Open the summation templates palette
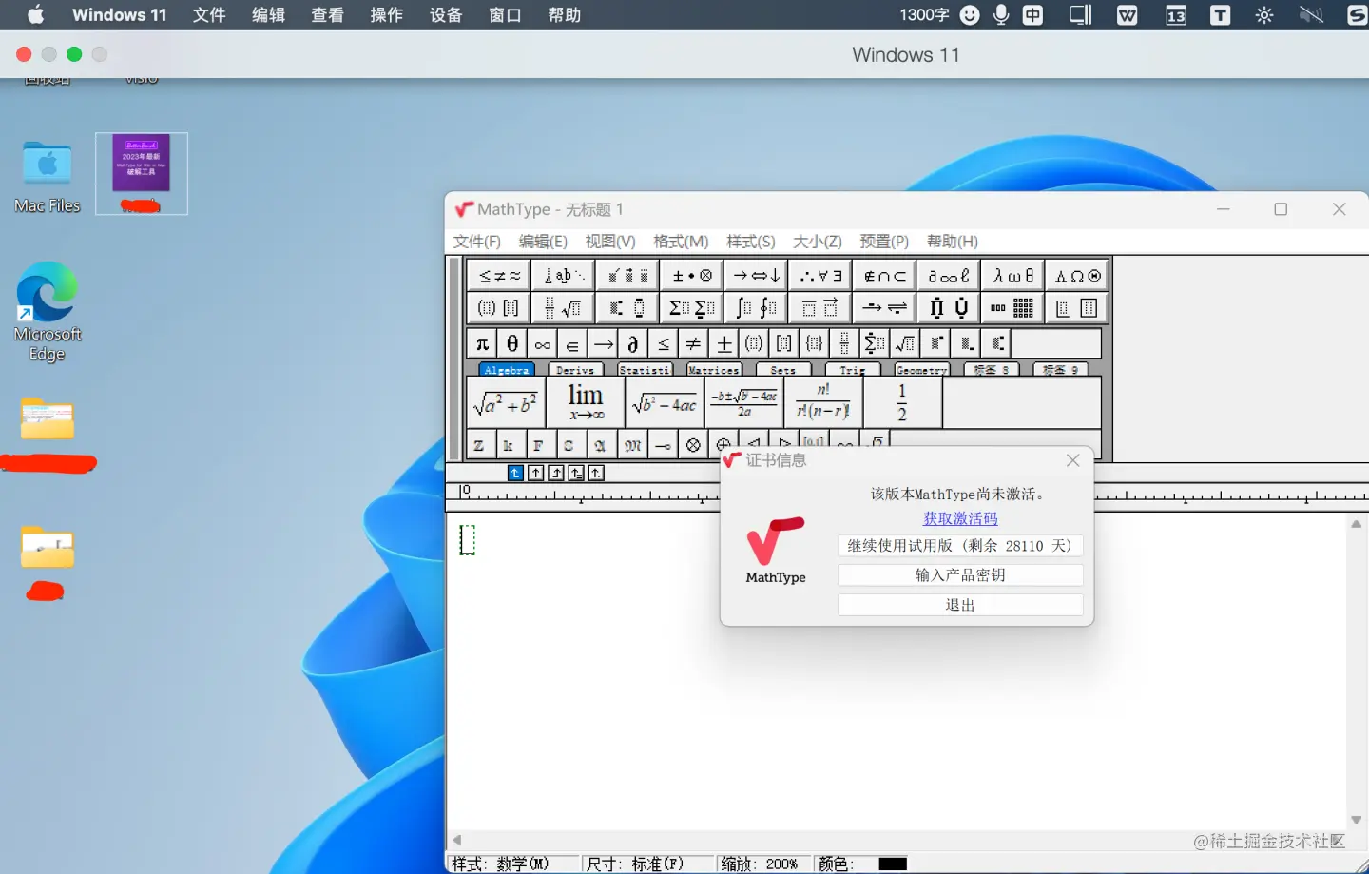Image resolution: width=1369 pixels, height=874 pixels. (692, 308)
